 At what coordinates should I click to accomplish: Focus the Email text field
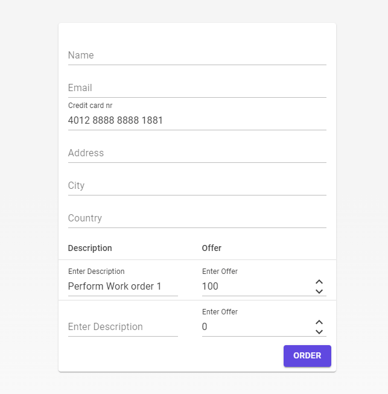pyautogui.click(x=197, y=88)
